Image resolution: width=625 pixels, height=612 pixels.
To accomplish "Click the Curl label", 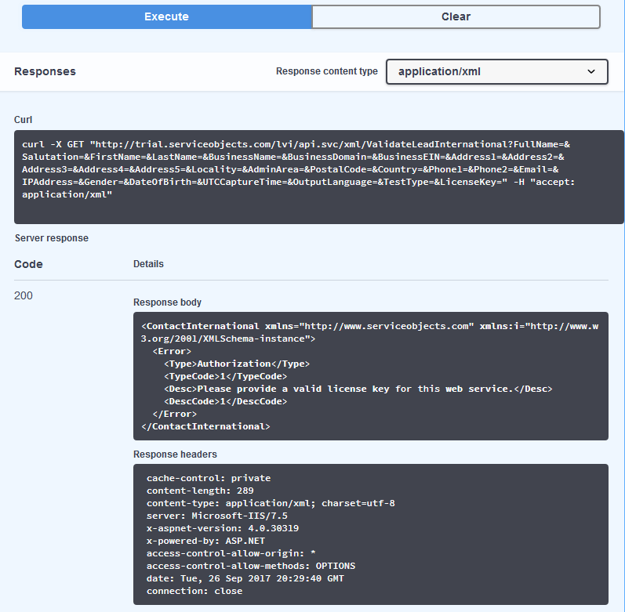I will 23,120.
